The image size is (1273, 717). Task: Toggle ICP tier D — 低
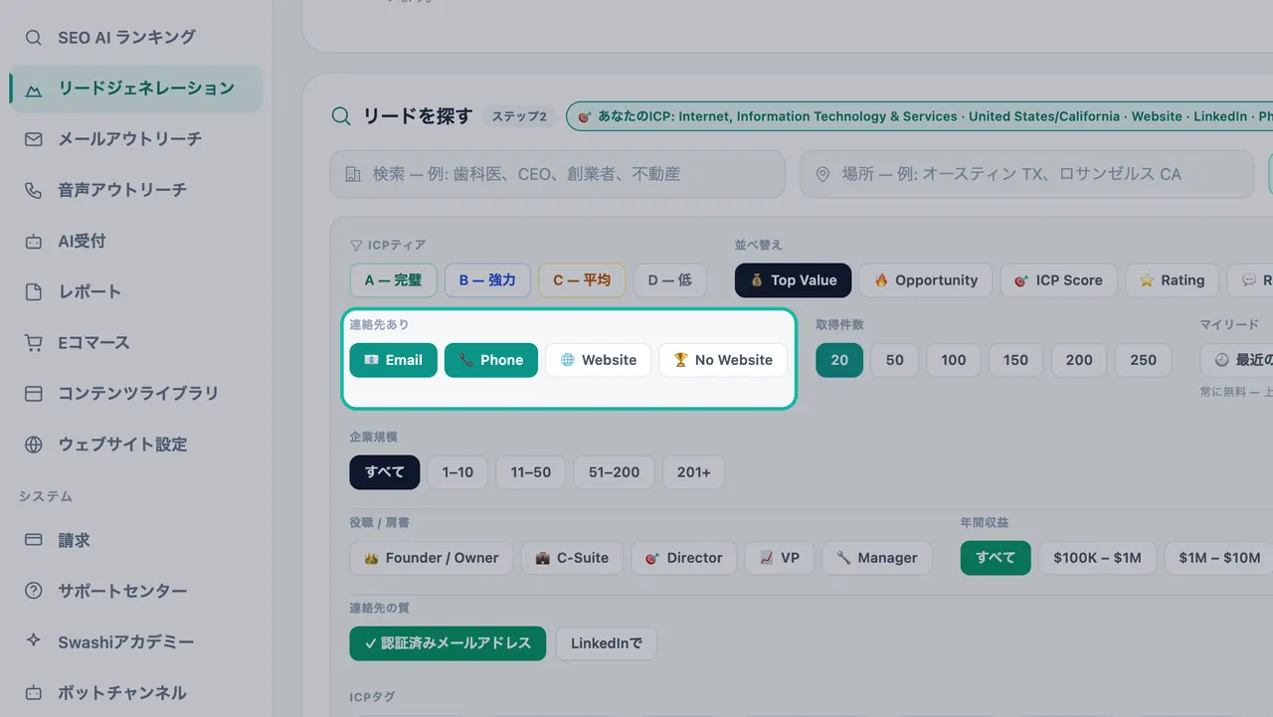coord(669,280)
